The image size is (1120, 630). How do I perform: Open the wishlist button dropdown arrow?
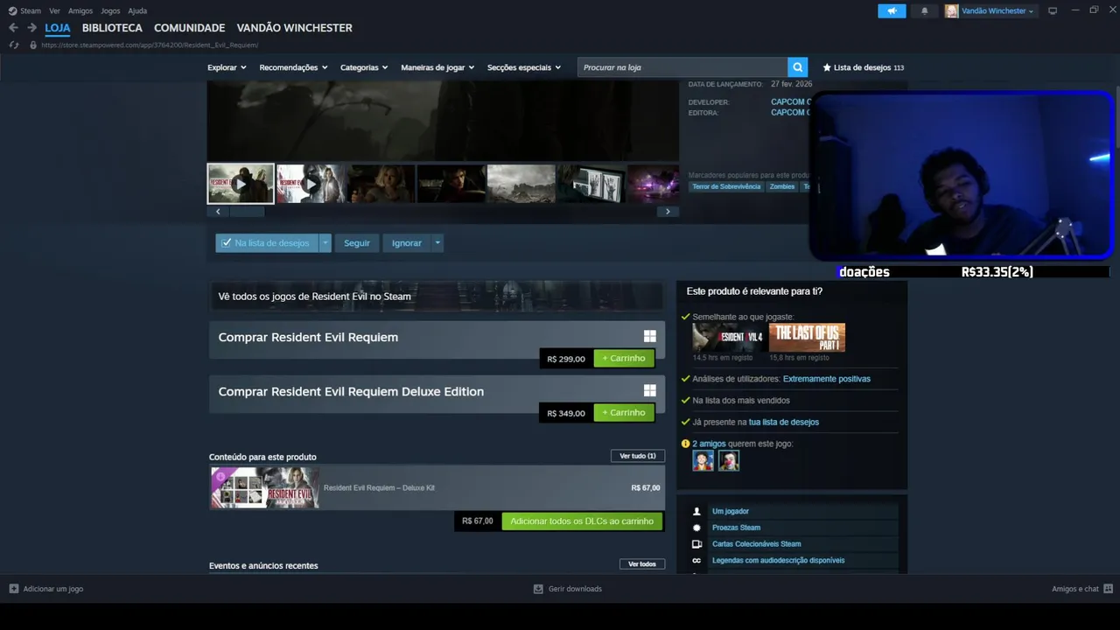point(325,242)
